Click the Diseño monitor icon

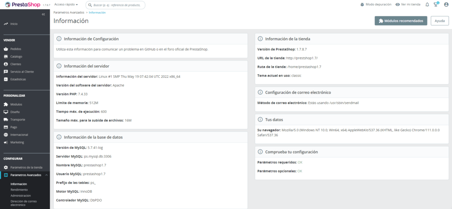[x=6, y=112]
